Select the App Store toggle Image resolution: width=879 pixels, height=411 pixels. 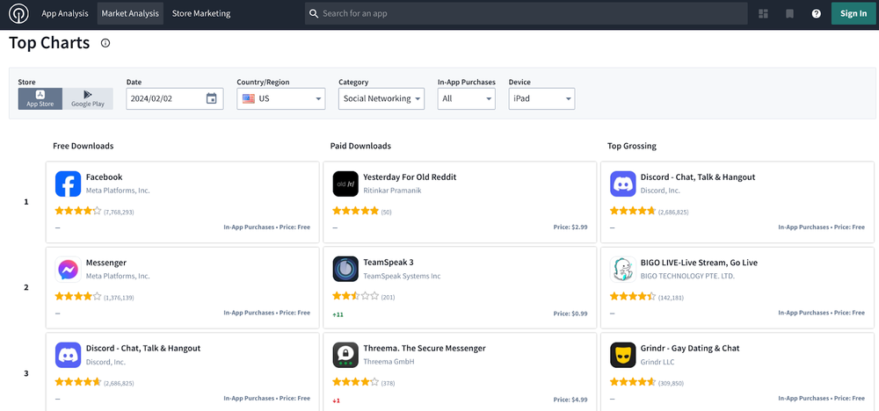pyautogui.click(x=40, y=98)
